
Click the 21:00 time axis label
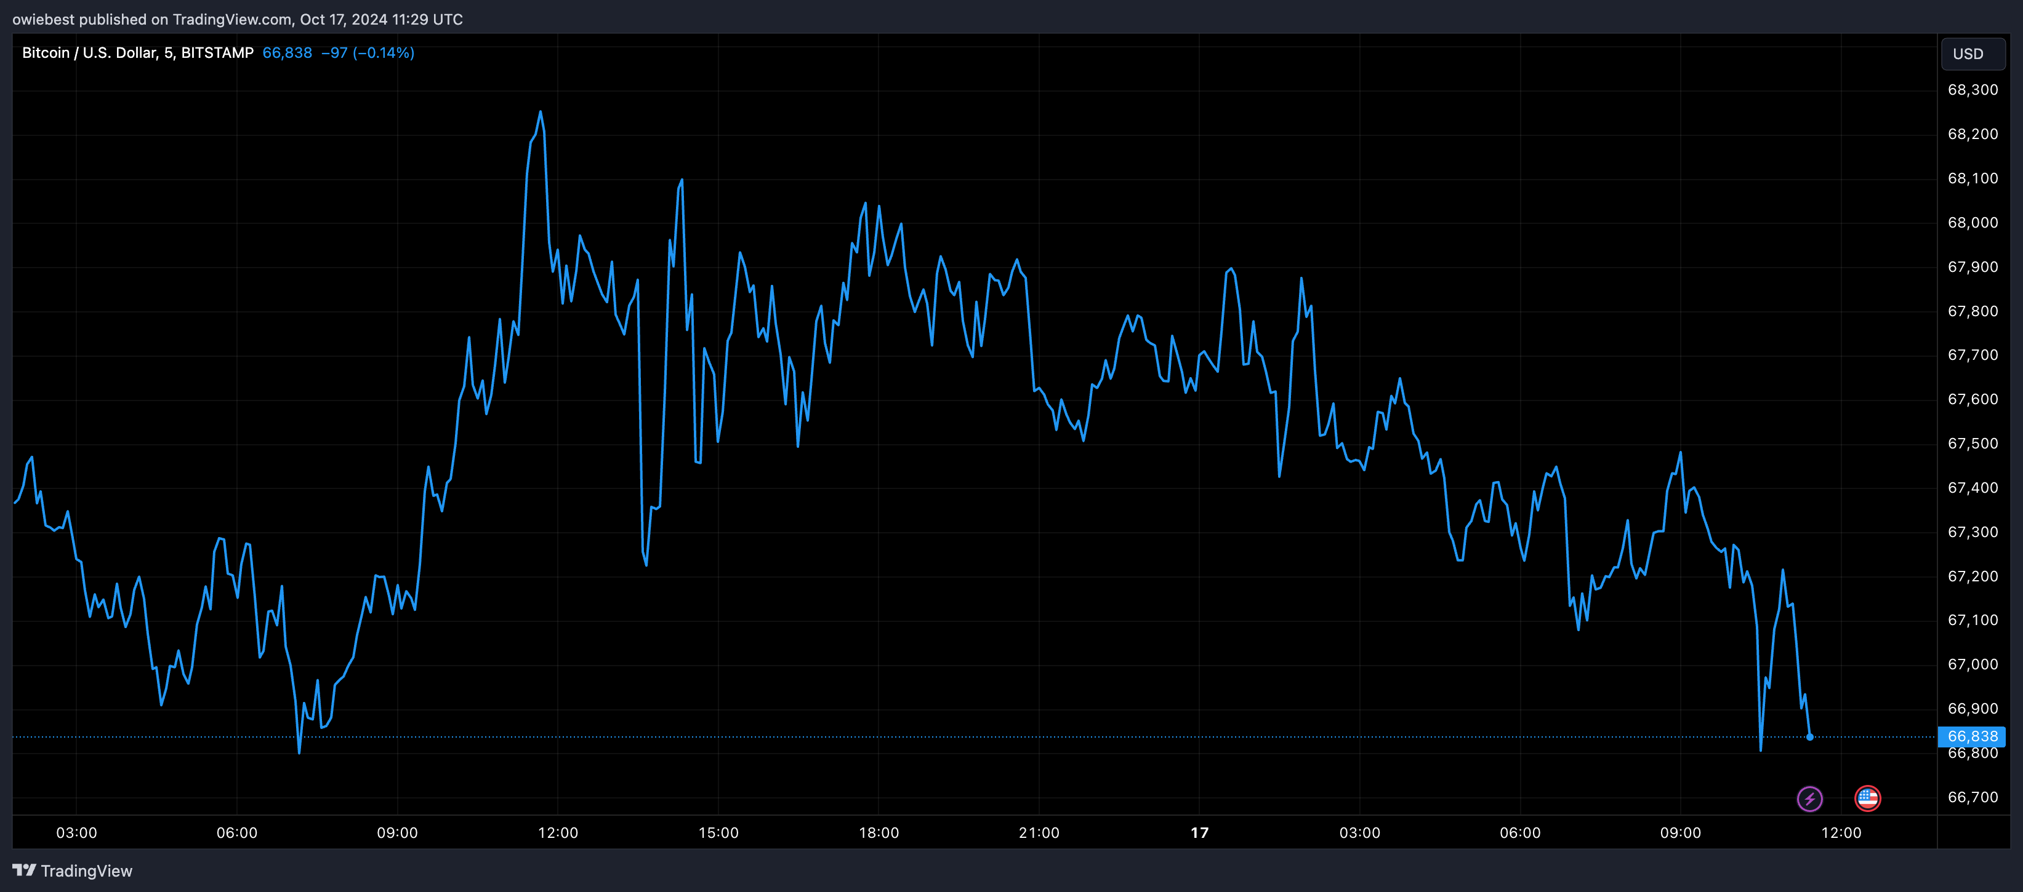tap(1039, 832)
